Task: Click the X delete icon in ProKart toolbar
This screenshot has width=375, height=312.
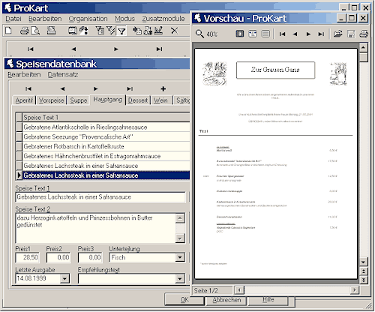Action: (174, 31)
